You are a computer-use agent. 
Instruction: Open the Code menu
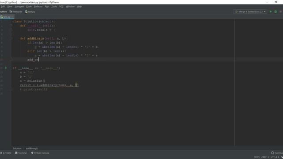(x=29, y=7)
